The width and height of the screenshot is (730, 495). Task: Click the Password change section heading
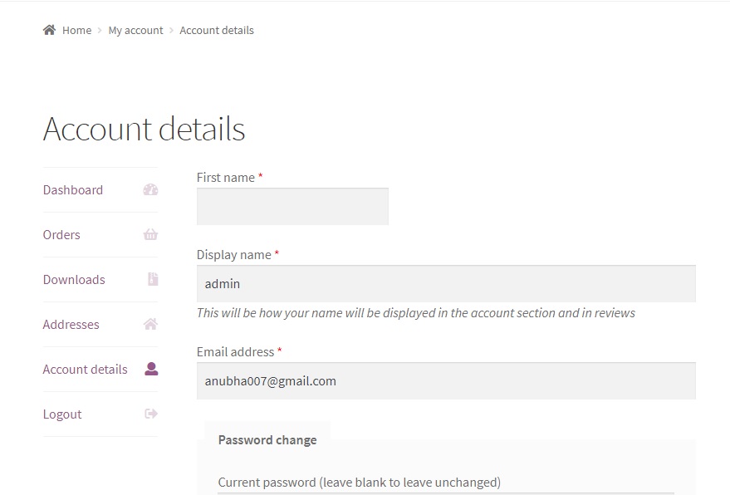pos(267,440)
